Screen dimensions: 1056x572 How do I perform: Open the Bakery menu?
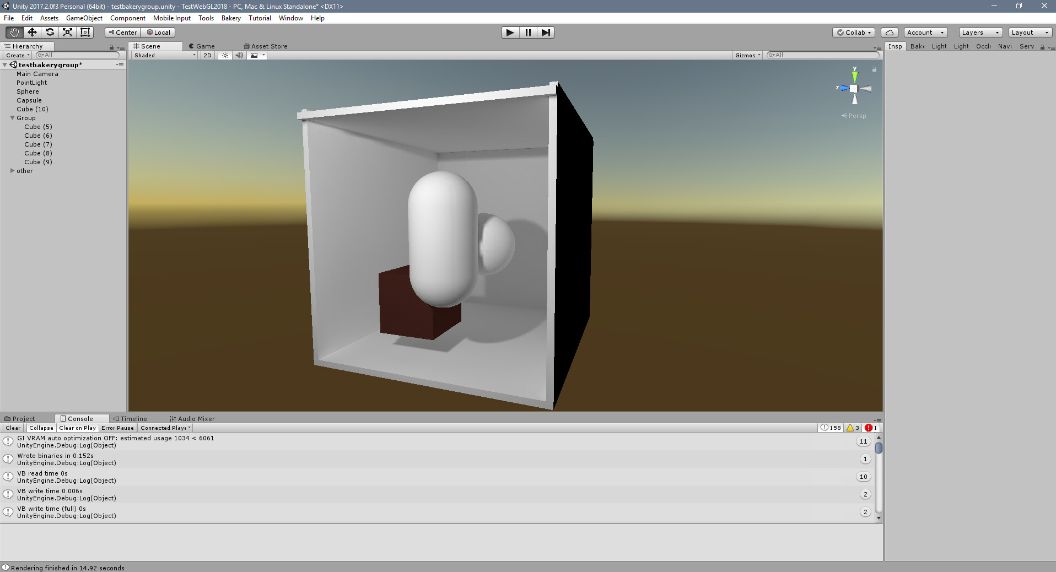coord(230,18)
